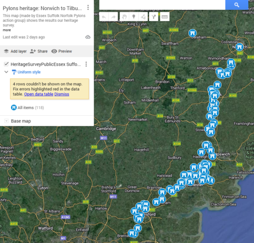
Task: Open Preview with the eye icon
Action: pyautogui.click(x=62, y=51)
